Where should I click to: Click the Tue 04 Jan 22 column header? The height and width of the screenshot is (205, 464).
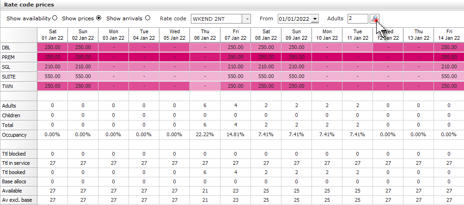(x=144, y=35)
